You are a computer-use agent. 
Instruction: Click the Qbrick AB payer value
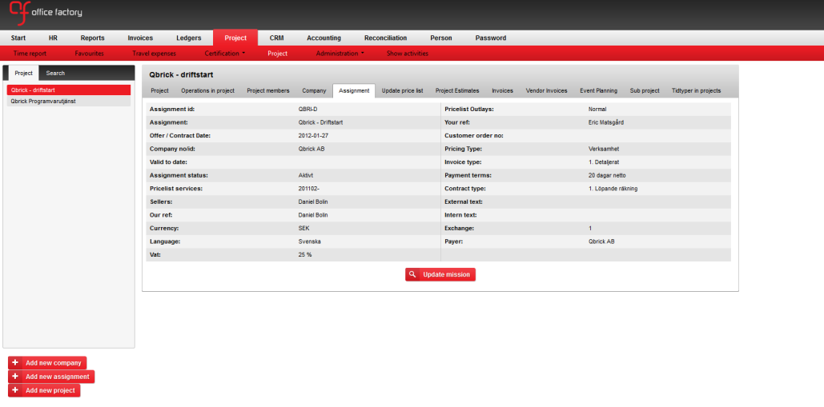[x=601, y=241]
